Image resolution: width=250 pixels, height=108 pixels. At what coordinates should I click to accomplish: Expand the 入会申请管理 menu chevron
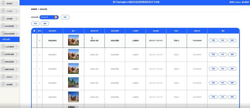pyautogui.click(x=16, y=47)
